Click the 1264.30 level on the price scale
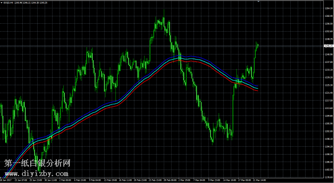Screen dimensions: 334x183 pyautogui.click(x=329, y=8)
